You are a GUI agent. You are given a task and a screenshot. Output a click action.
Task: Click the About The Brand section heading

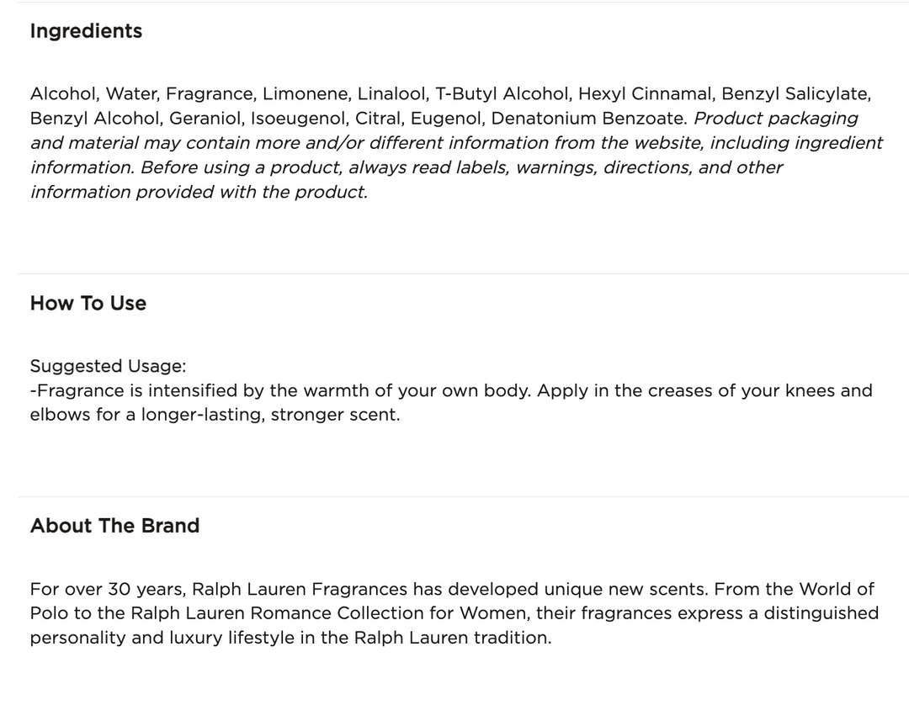pos(114,526)
